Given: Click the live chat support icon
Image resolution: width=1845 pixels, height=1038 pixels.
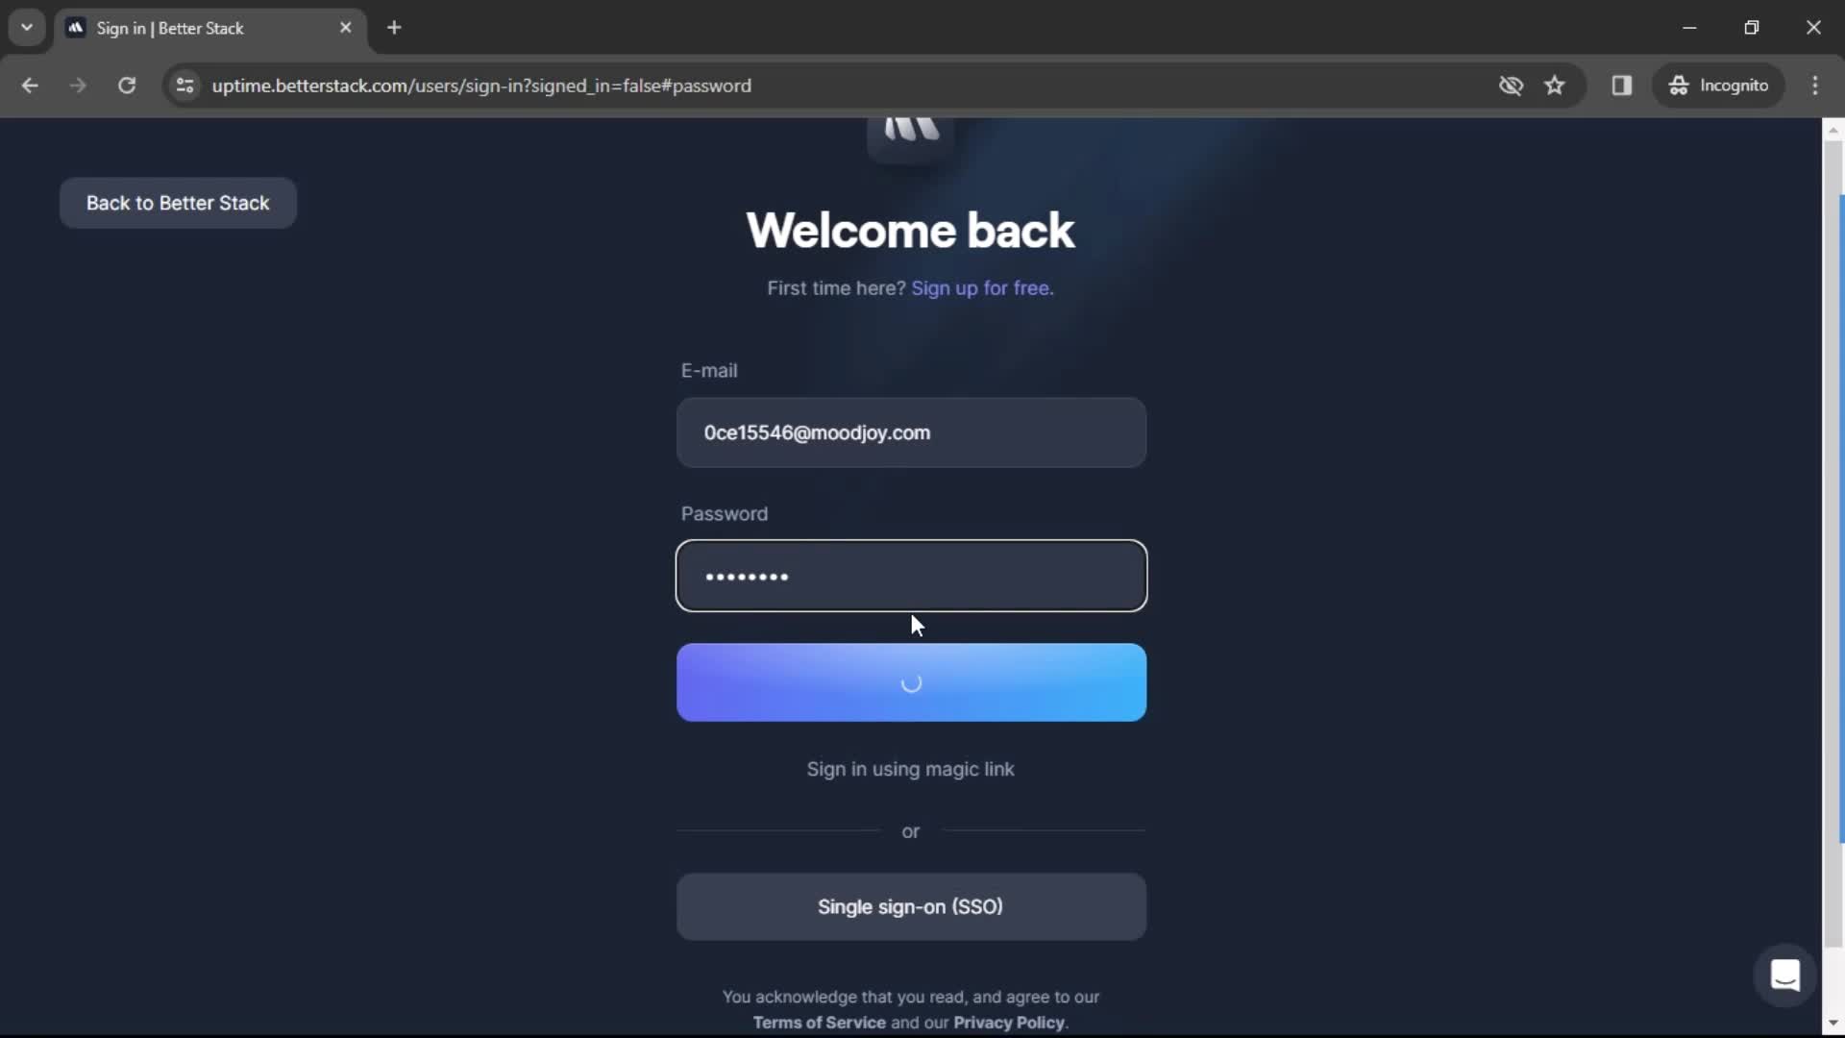Looking at the screenshot, I should click(1784, 976).
